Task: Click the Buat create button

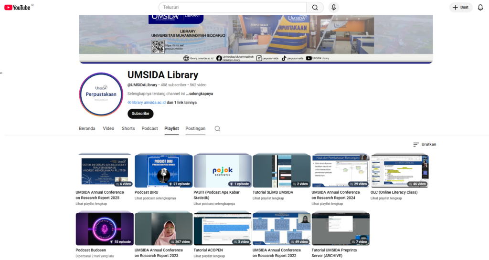Action: (461, 8)
